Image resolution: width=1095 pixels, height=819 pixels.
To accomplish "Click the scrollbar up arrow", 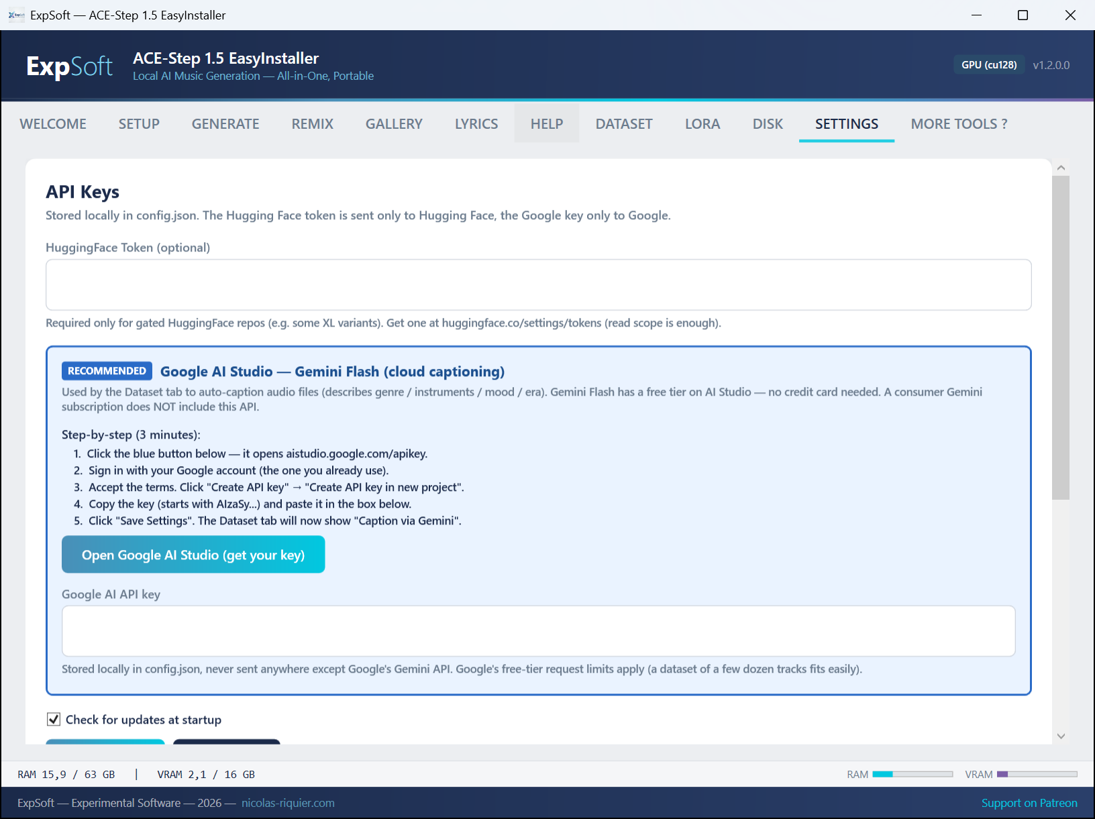I will pos(1061,168).
